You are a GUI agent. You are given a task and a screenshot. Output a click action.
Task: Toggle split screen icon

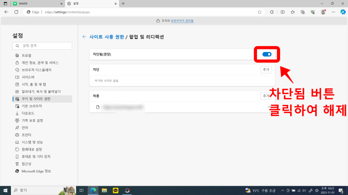pos(282,12)
